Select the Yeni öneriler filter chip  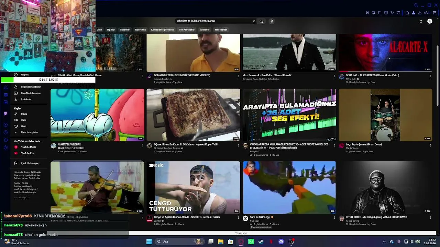click(x=221, y=30)
